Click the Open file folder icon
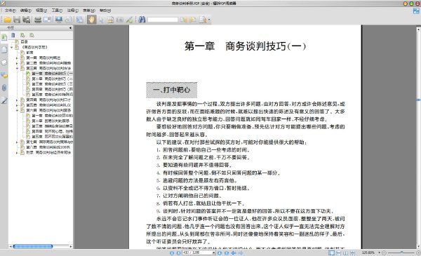 [x=7, y=20]
